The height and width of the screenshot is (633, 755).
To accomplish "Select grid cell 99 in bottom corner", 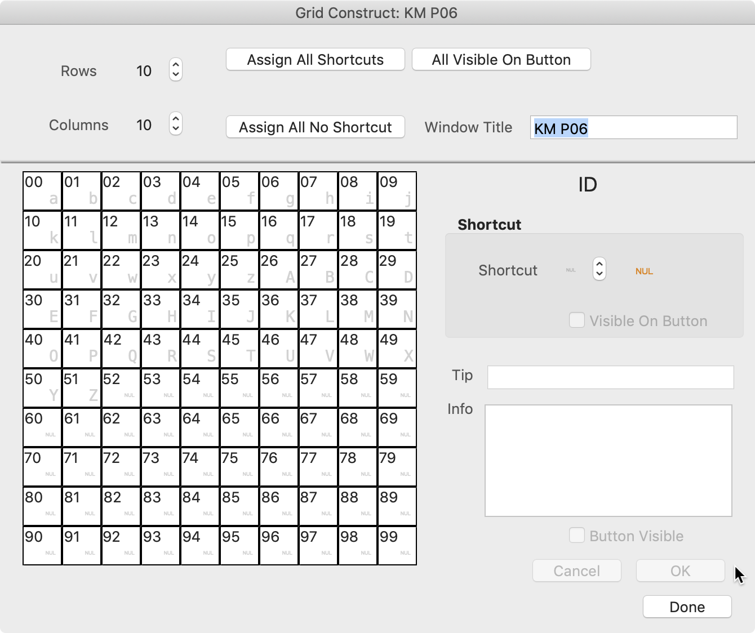I will click(x=397, y=546).
